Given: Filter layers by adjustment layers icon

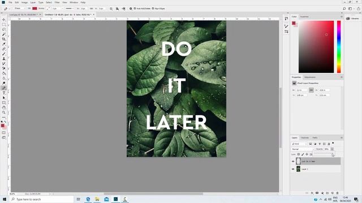Looking at the screenshot, I should [x=315, y=144].
